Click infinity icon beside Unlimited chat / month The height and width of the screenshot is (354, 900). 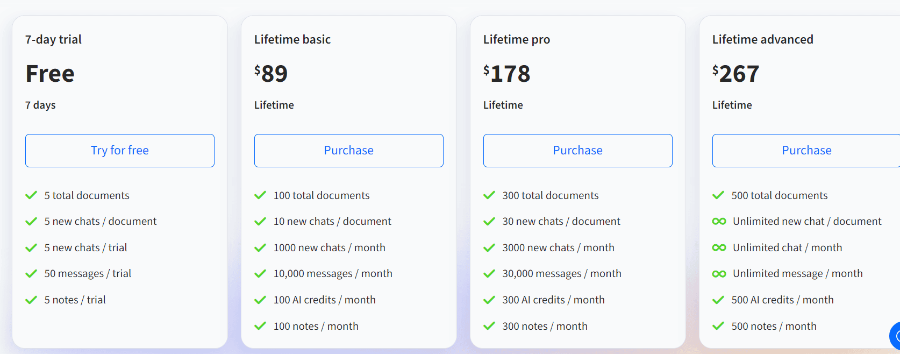point(719,247)
